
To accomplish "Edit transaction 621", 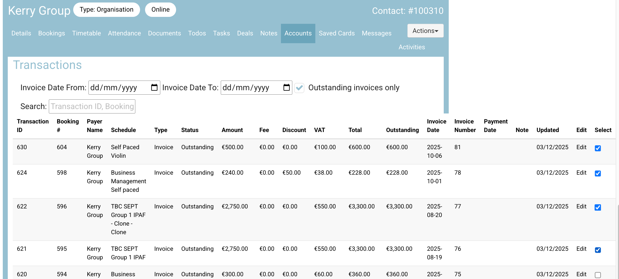I will (x=581, y=249).
